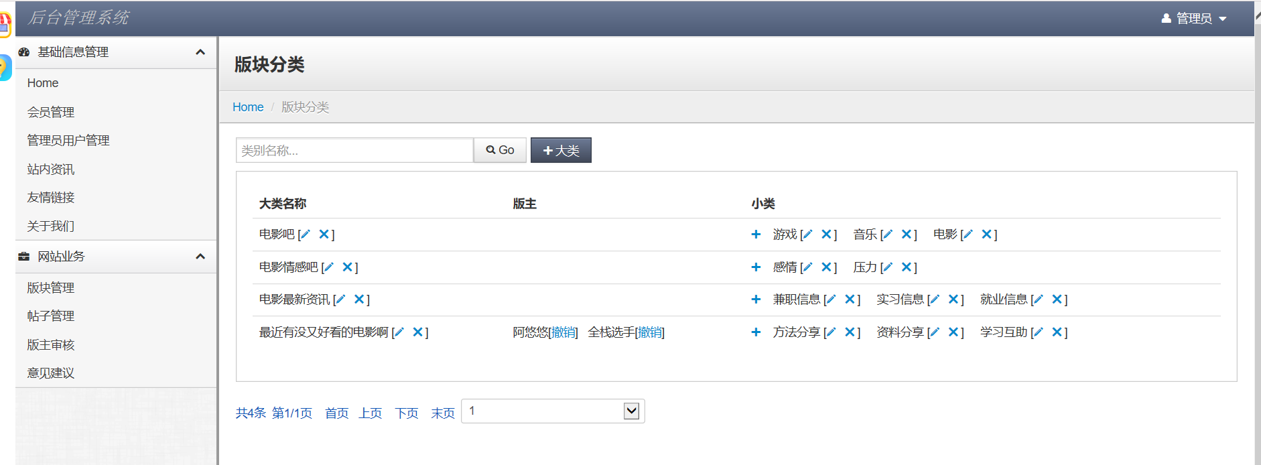Viewport: 1261px width, 465px height.
Task: Delete the 音乐 subcategory X icon
Action: click(x=906, y=235)
